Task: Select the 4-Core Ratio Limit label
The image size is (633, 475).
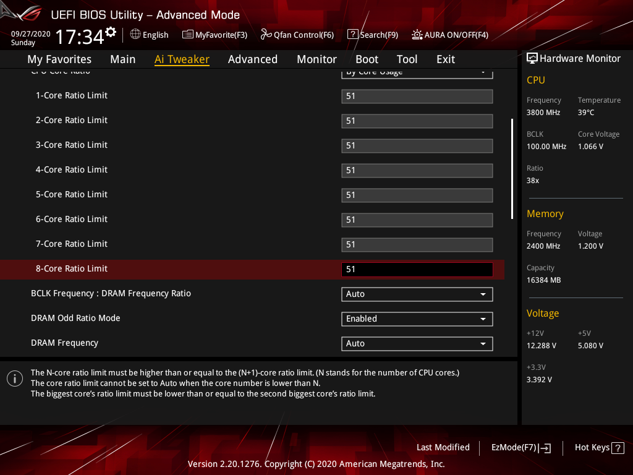Action: [72, 169]
